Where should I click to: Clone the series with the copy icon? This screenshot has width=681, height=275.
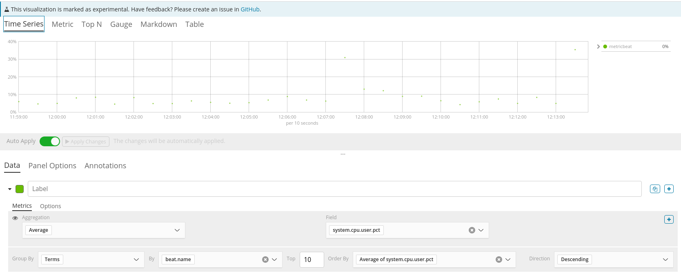coord(655,189)
